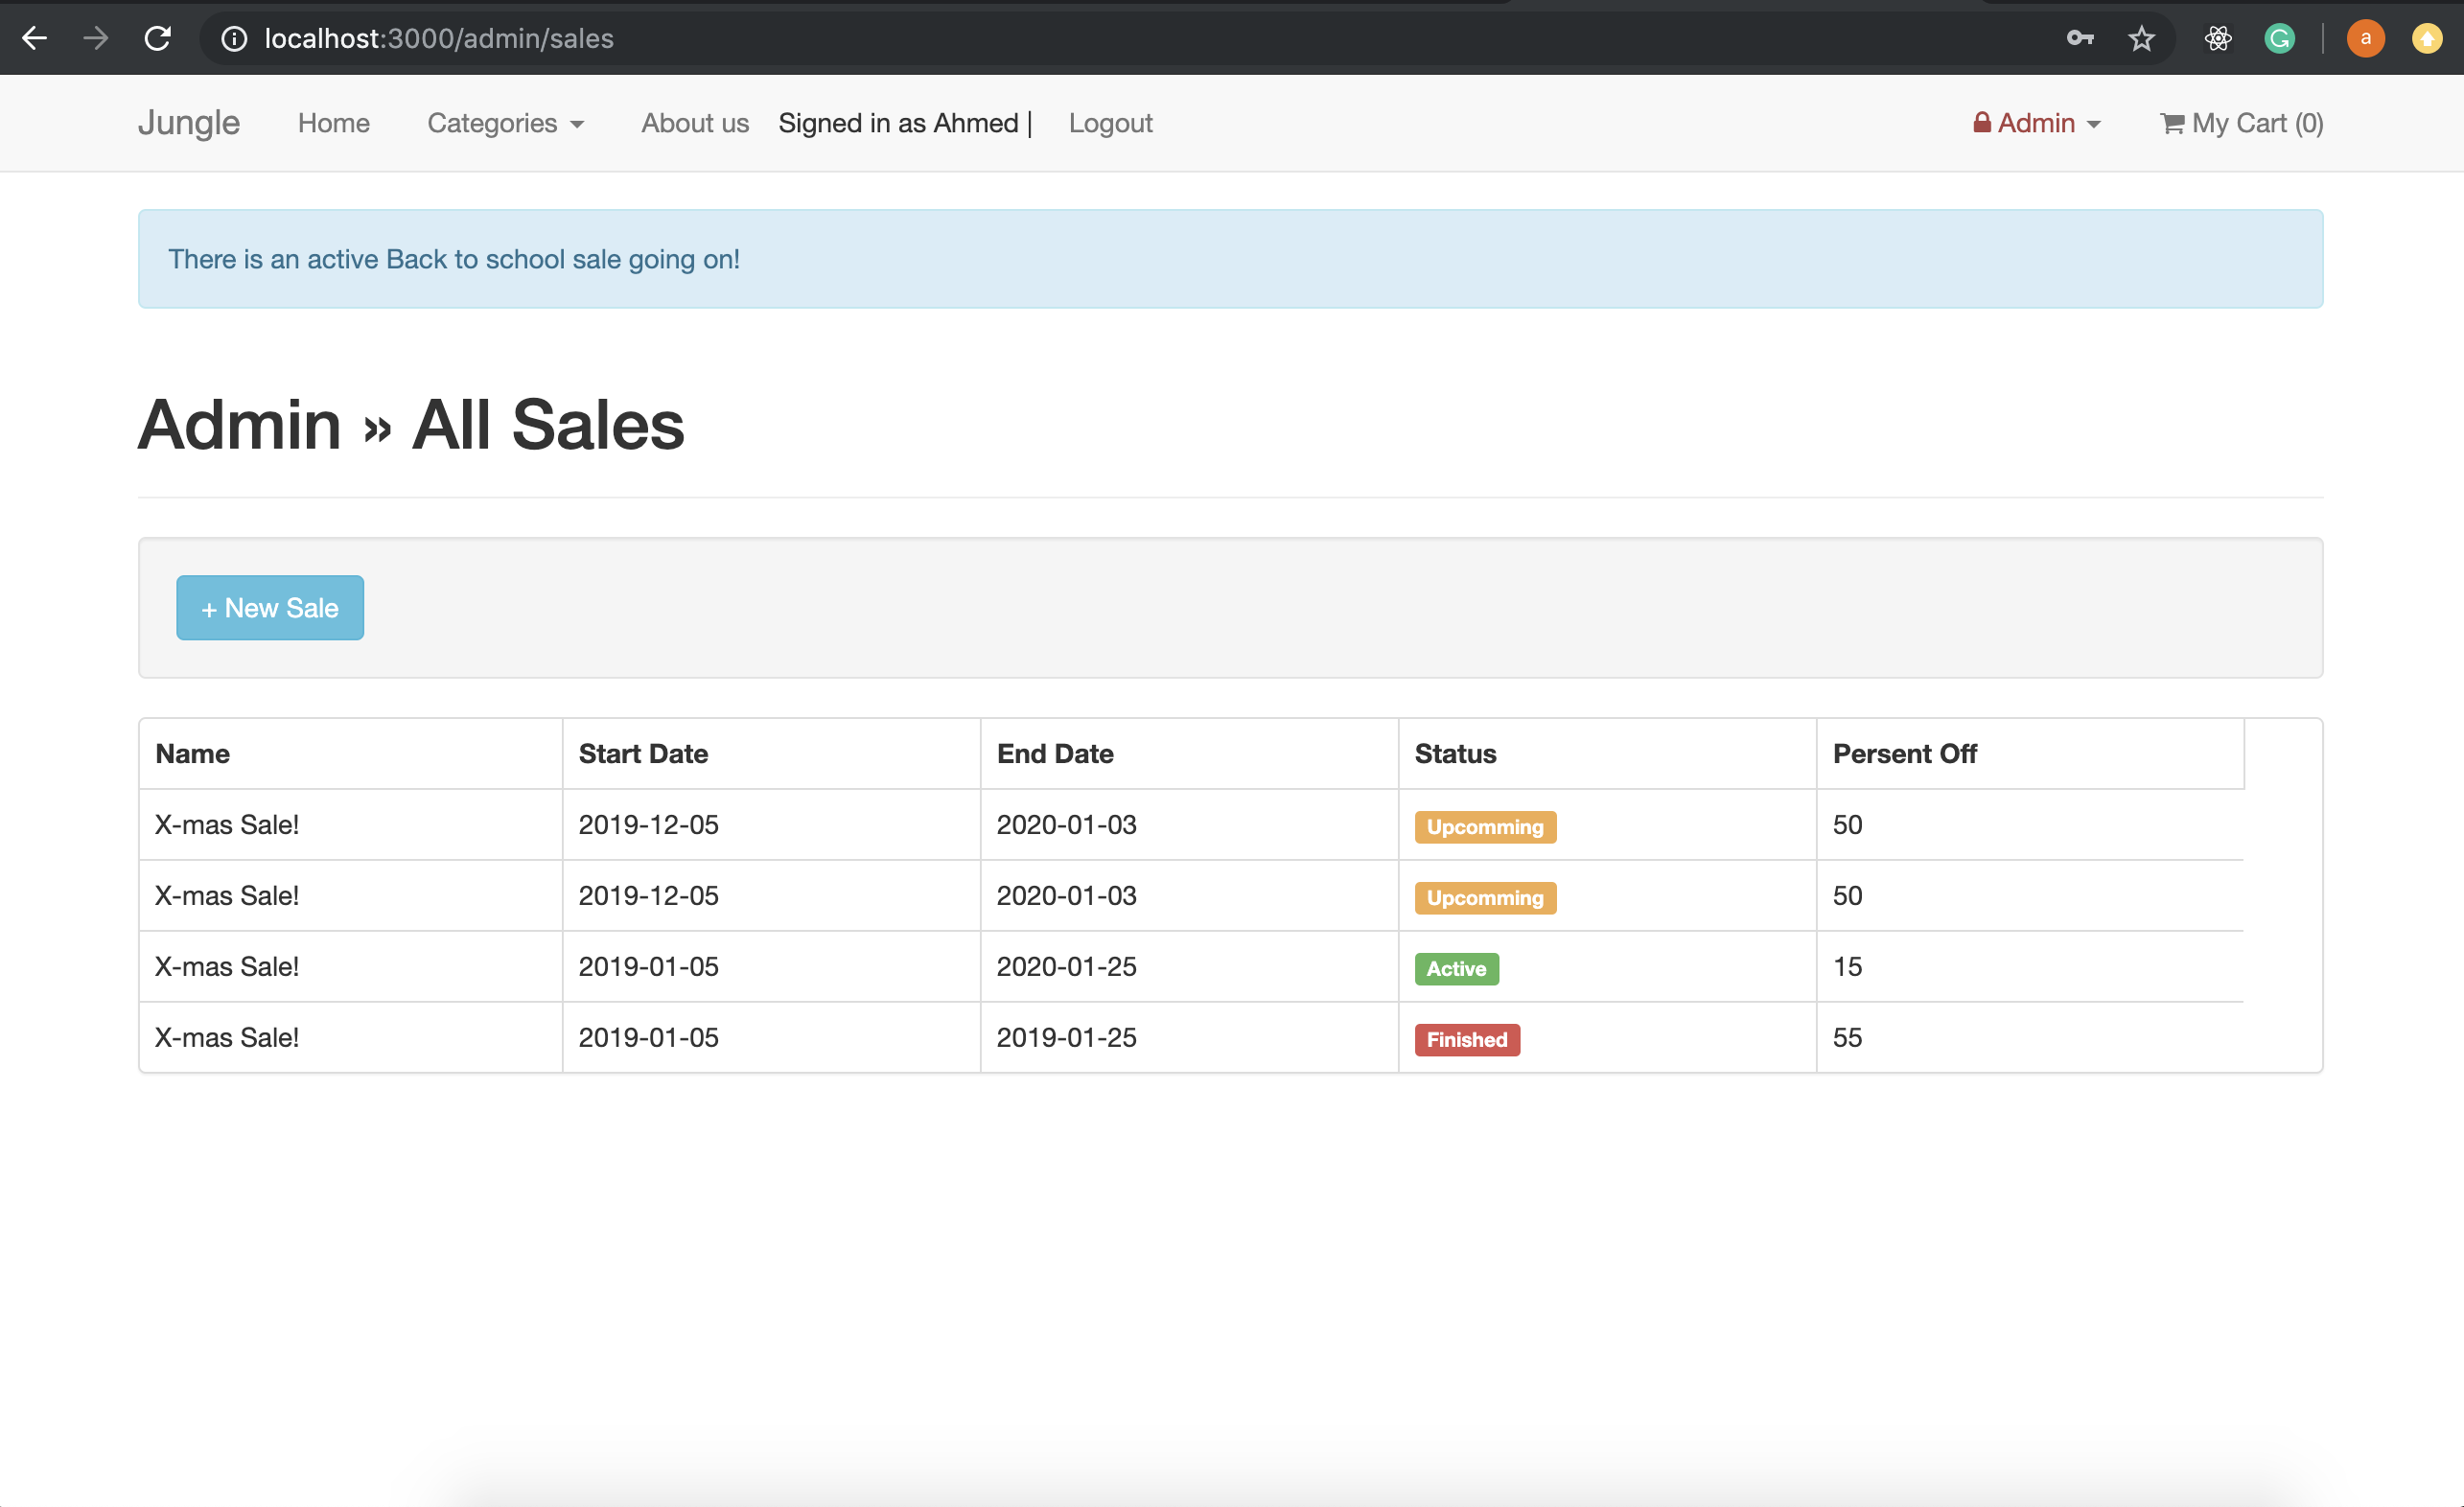Click the Logout link
The height and width of the screenshot is (1507, 2464).
click(x=1110, y=123)
